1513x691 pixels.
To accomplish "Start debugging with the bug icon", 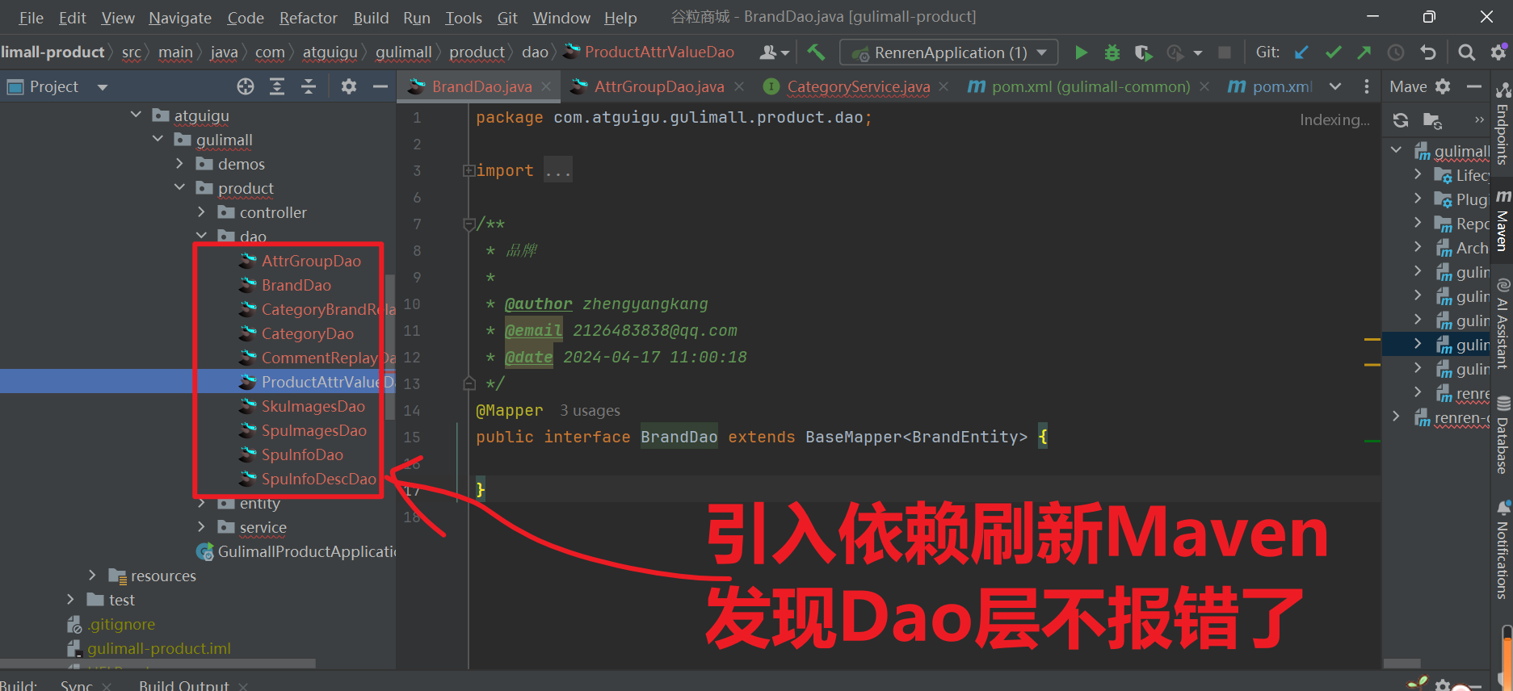I will pyautogui.click(x=1112, y=52).
